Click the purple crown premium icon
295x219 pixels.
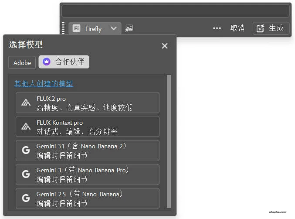point(47,62)
